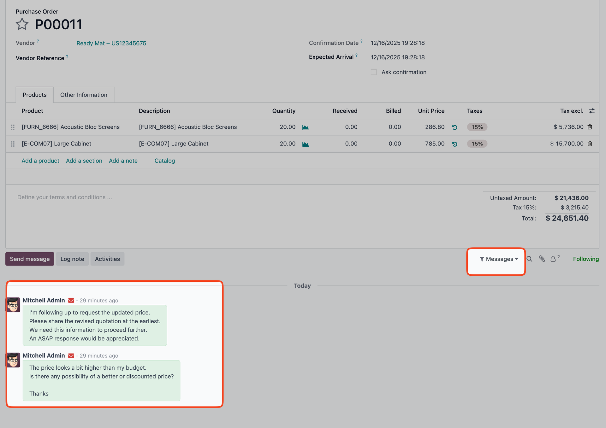Toggle the Following subscription button

coord(585,259)
